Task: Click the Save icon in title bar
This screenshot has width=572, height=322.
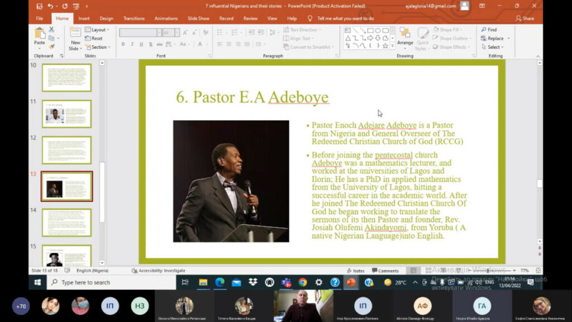Action: click(39, 6)
